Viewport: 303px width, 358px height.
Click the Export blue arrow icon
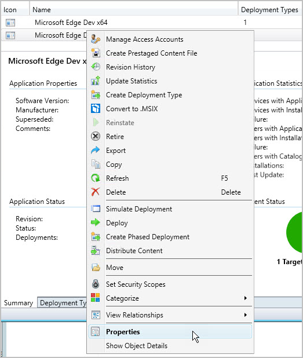coord(96,151)
